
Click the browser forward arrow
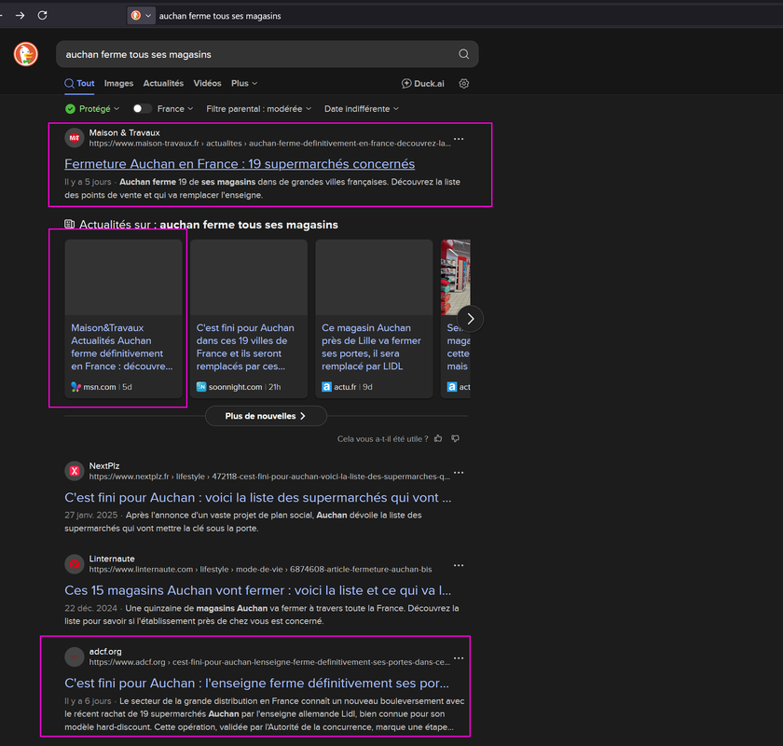pos(20,16)
